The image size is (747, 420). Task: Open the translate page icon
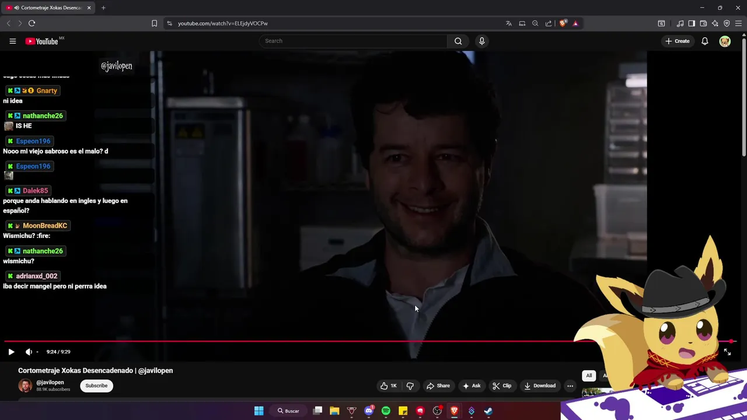(509, 23)
